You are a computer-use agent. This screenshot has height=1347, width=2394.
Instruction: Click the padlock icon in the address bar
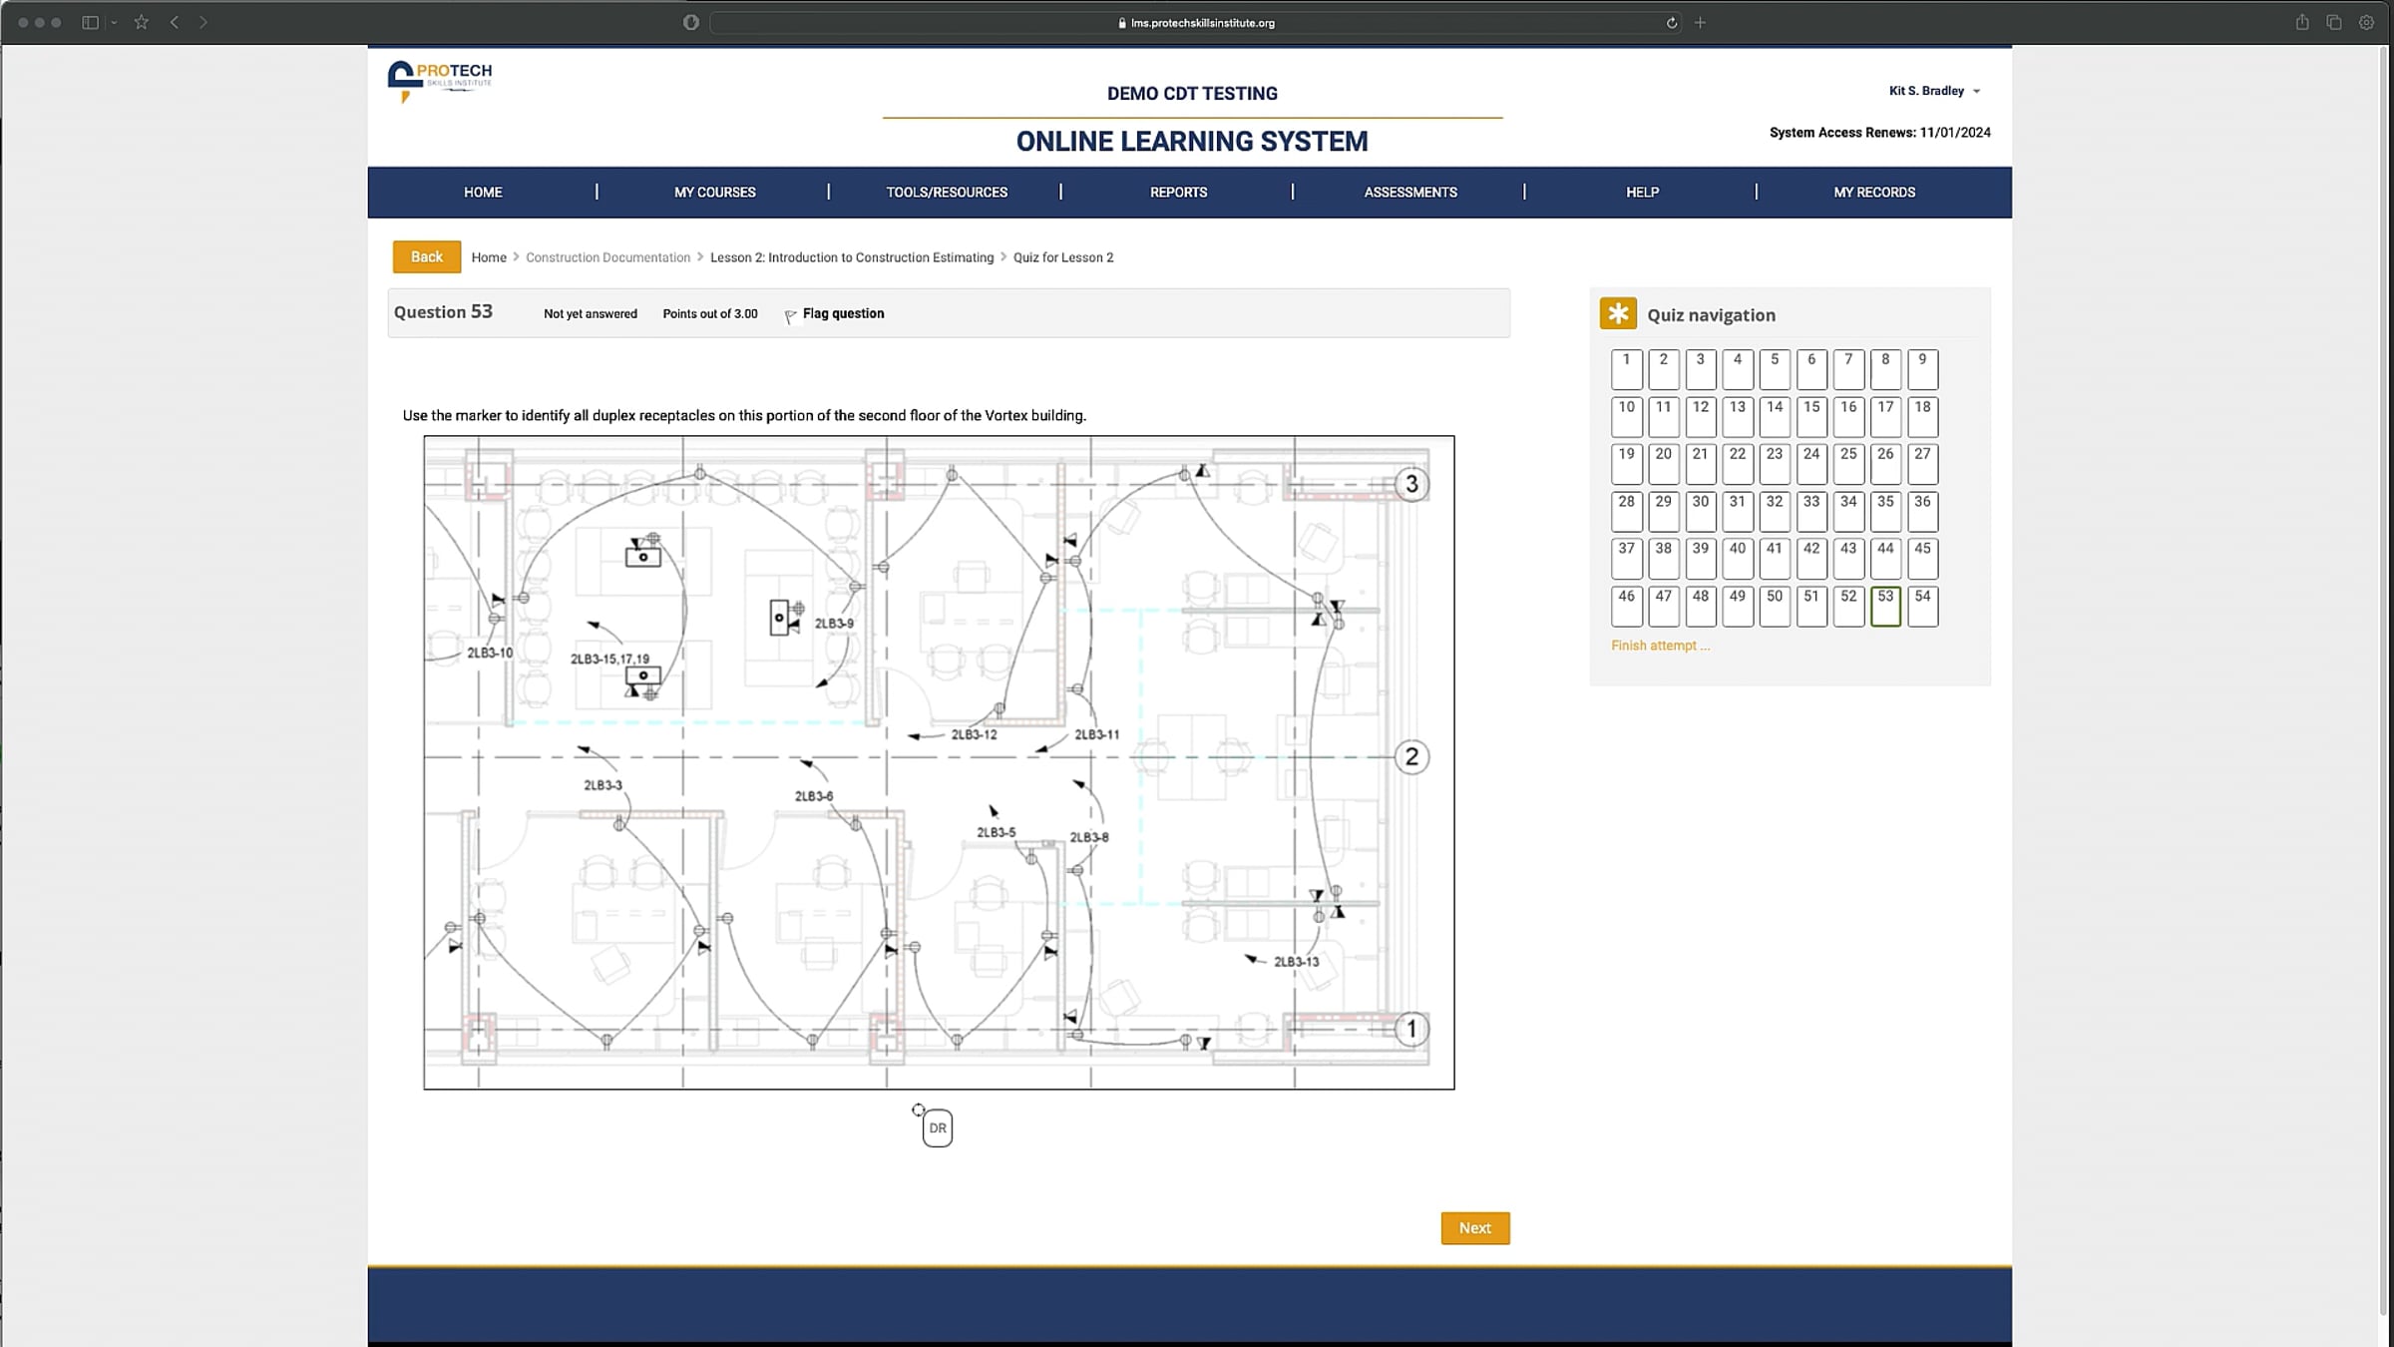[x=1123, y=22]
